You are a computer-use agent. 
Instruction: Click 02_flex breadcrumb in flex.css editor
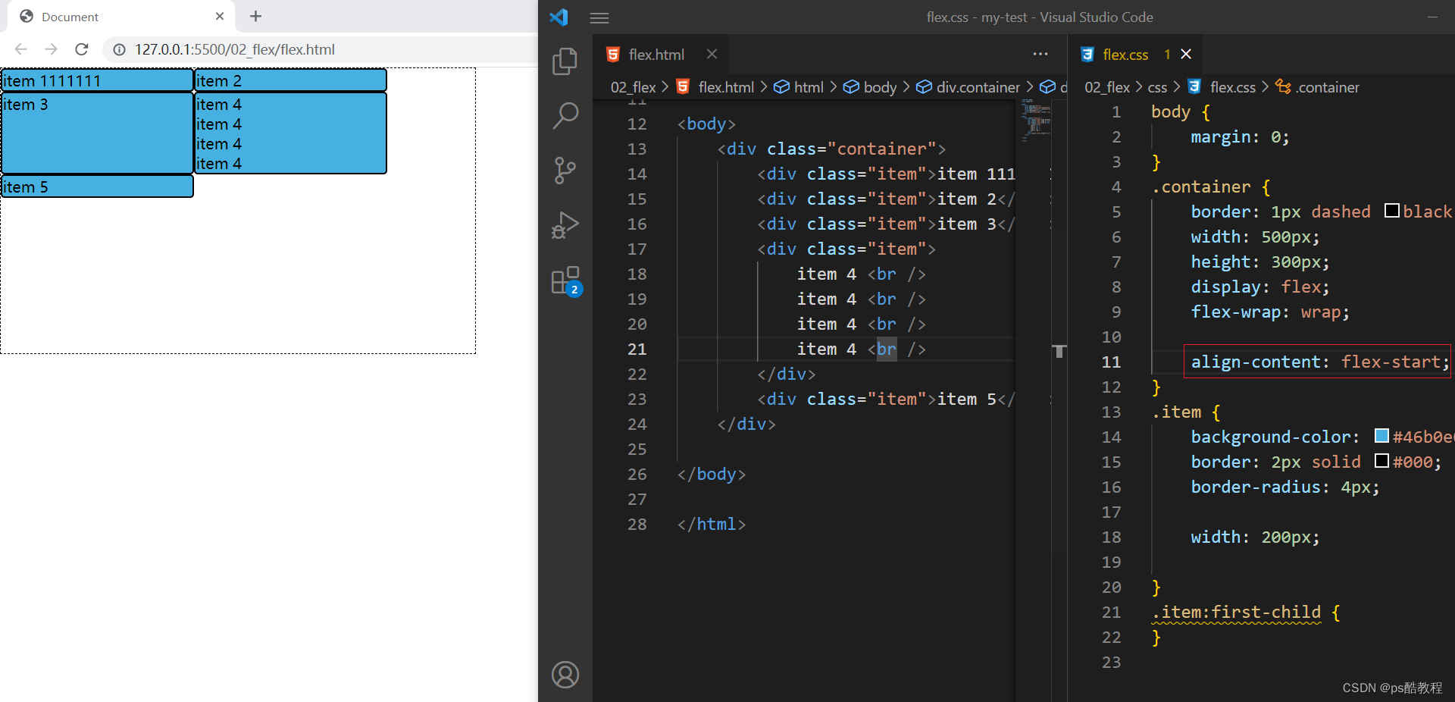1106,87
